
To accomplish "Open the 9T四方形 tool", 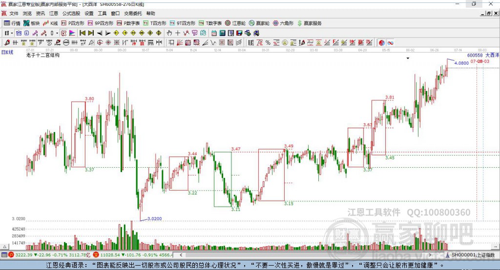I will click(x=183, y=23).
